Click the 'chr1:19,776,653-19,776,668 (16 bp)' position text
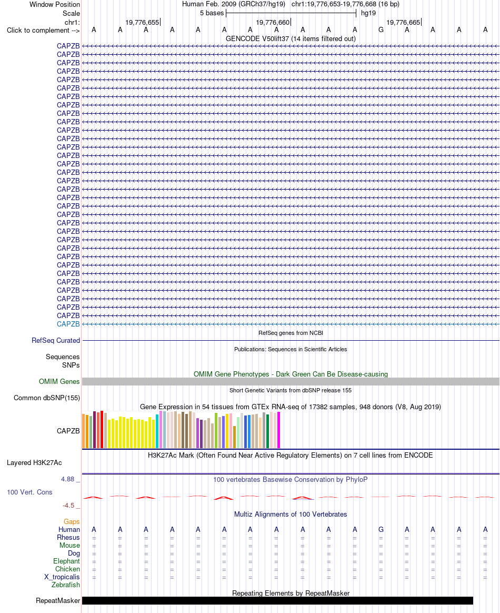The width and height of the screenshot is (500, 613). pyautogui.click(x=345, y=4)
